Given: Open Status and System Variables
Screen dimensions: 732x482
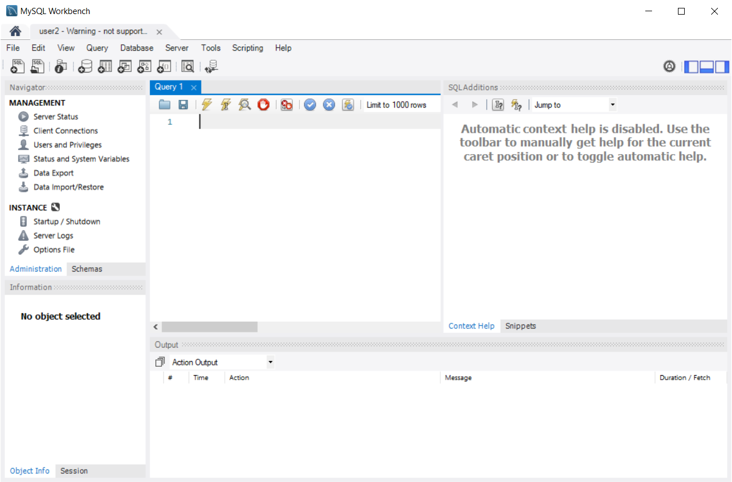Looking at the screenshot, I should (81, 159).
